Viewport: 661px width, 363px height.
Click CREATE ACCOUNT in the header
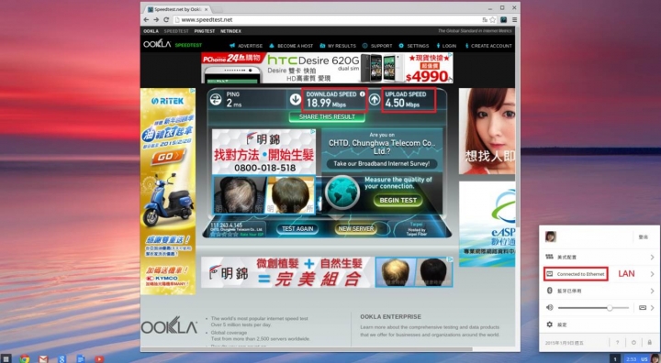tap(488, 46)
